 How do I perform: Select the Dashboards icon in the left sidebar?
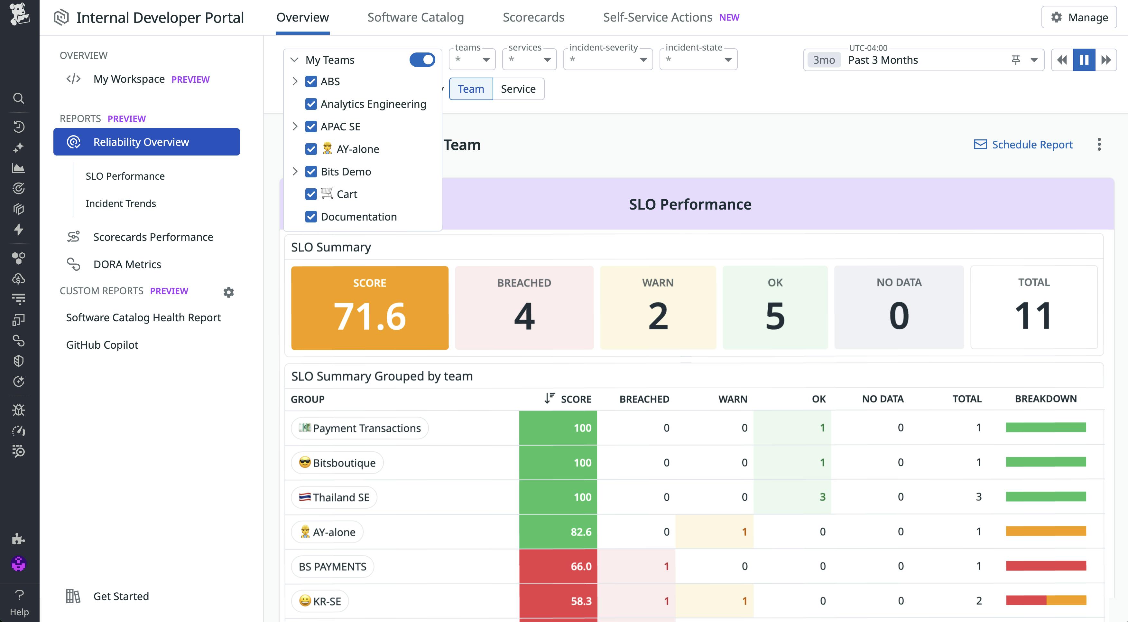[x=18, y=168]
